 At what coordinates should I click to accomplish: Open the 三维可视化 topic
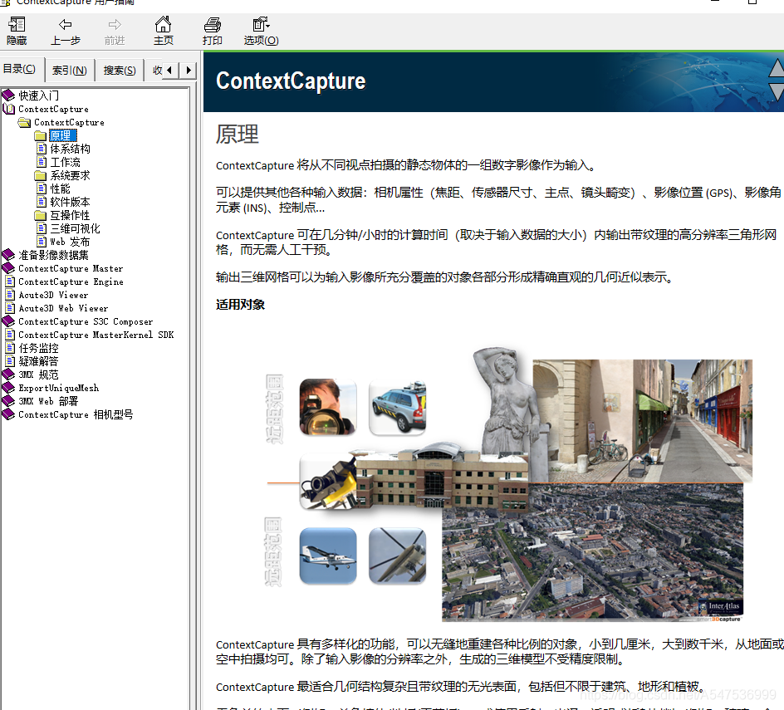coord(75,228)
